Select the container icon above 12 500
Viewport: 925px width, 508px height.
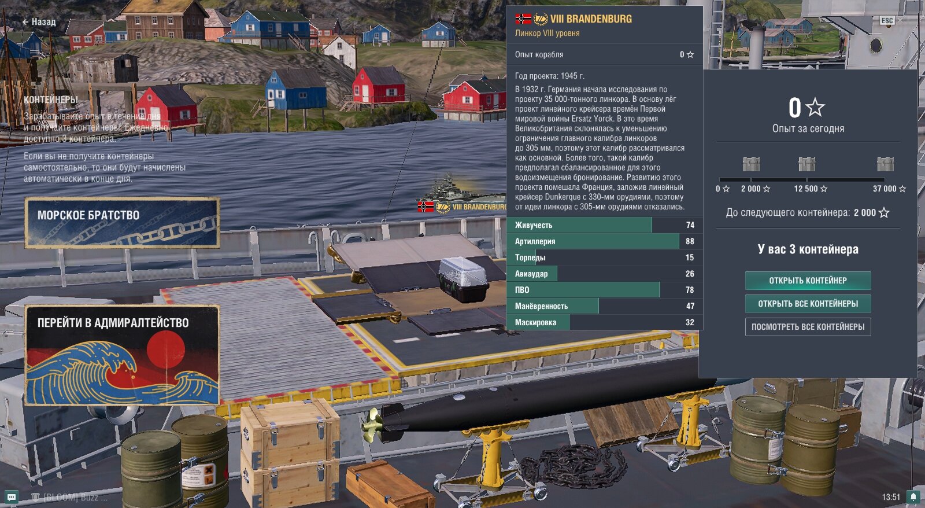coord(806,164)
